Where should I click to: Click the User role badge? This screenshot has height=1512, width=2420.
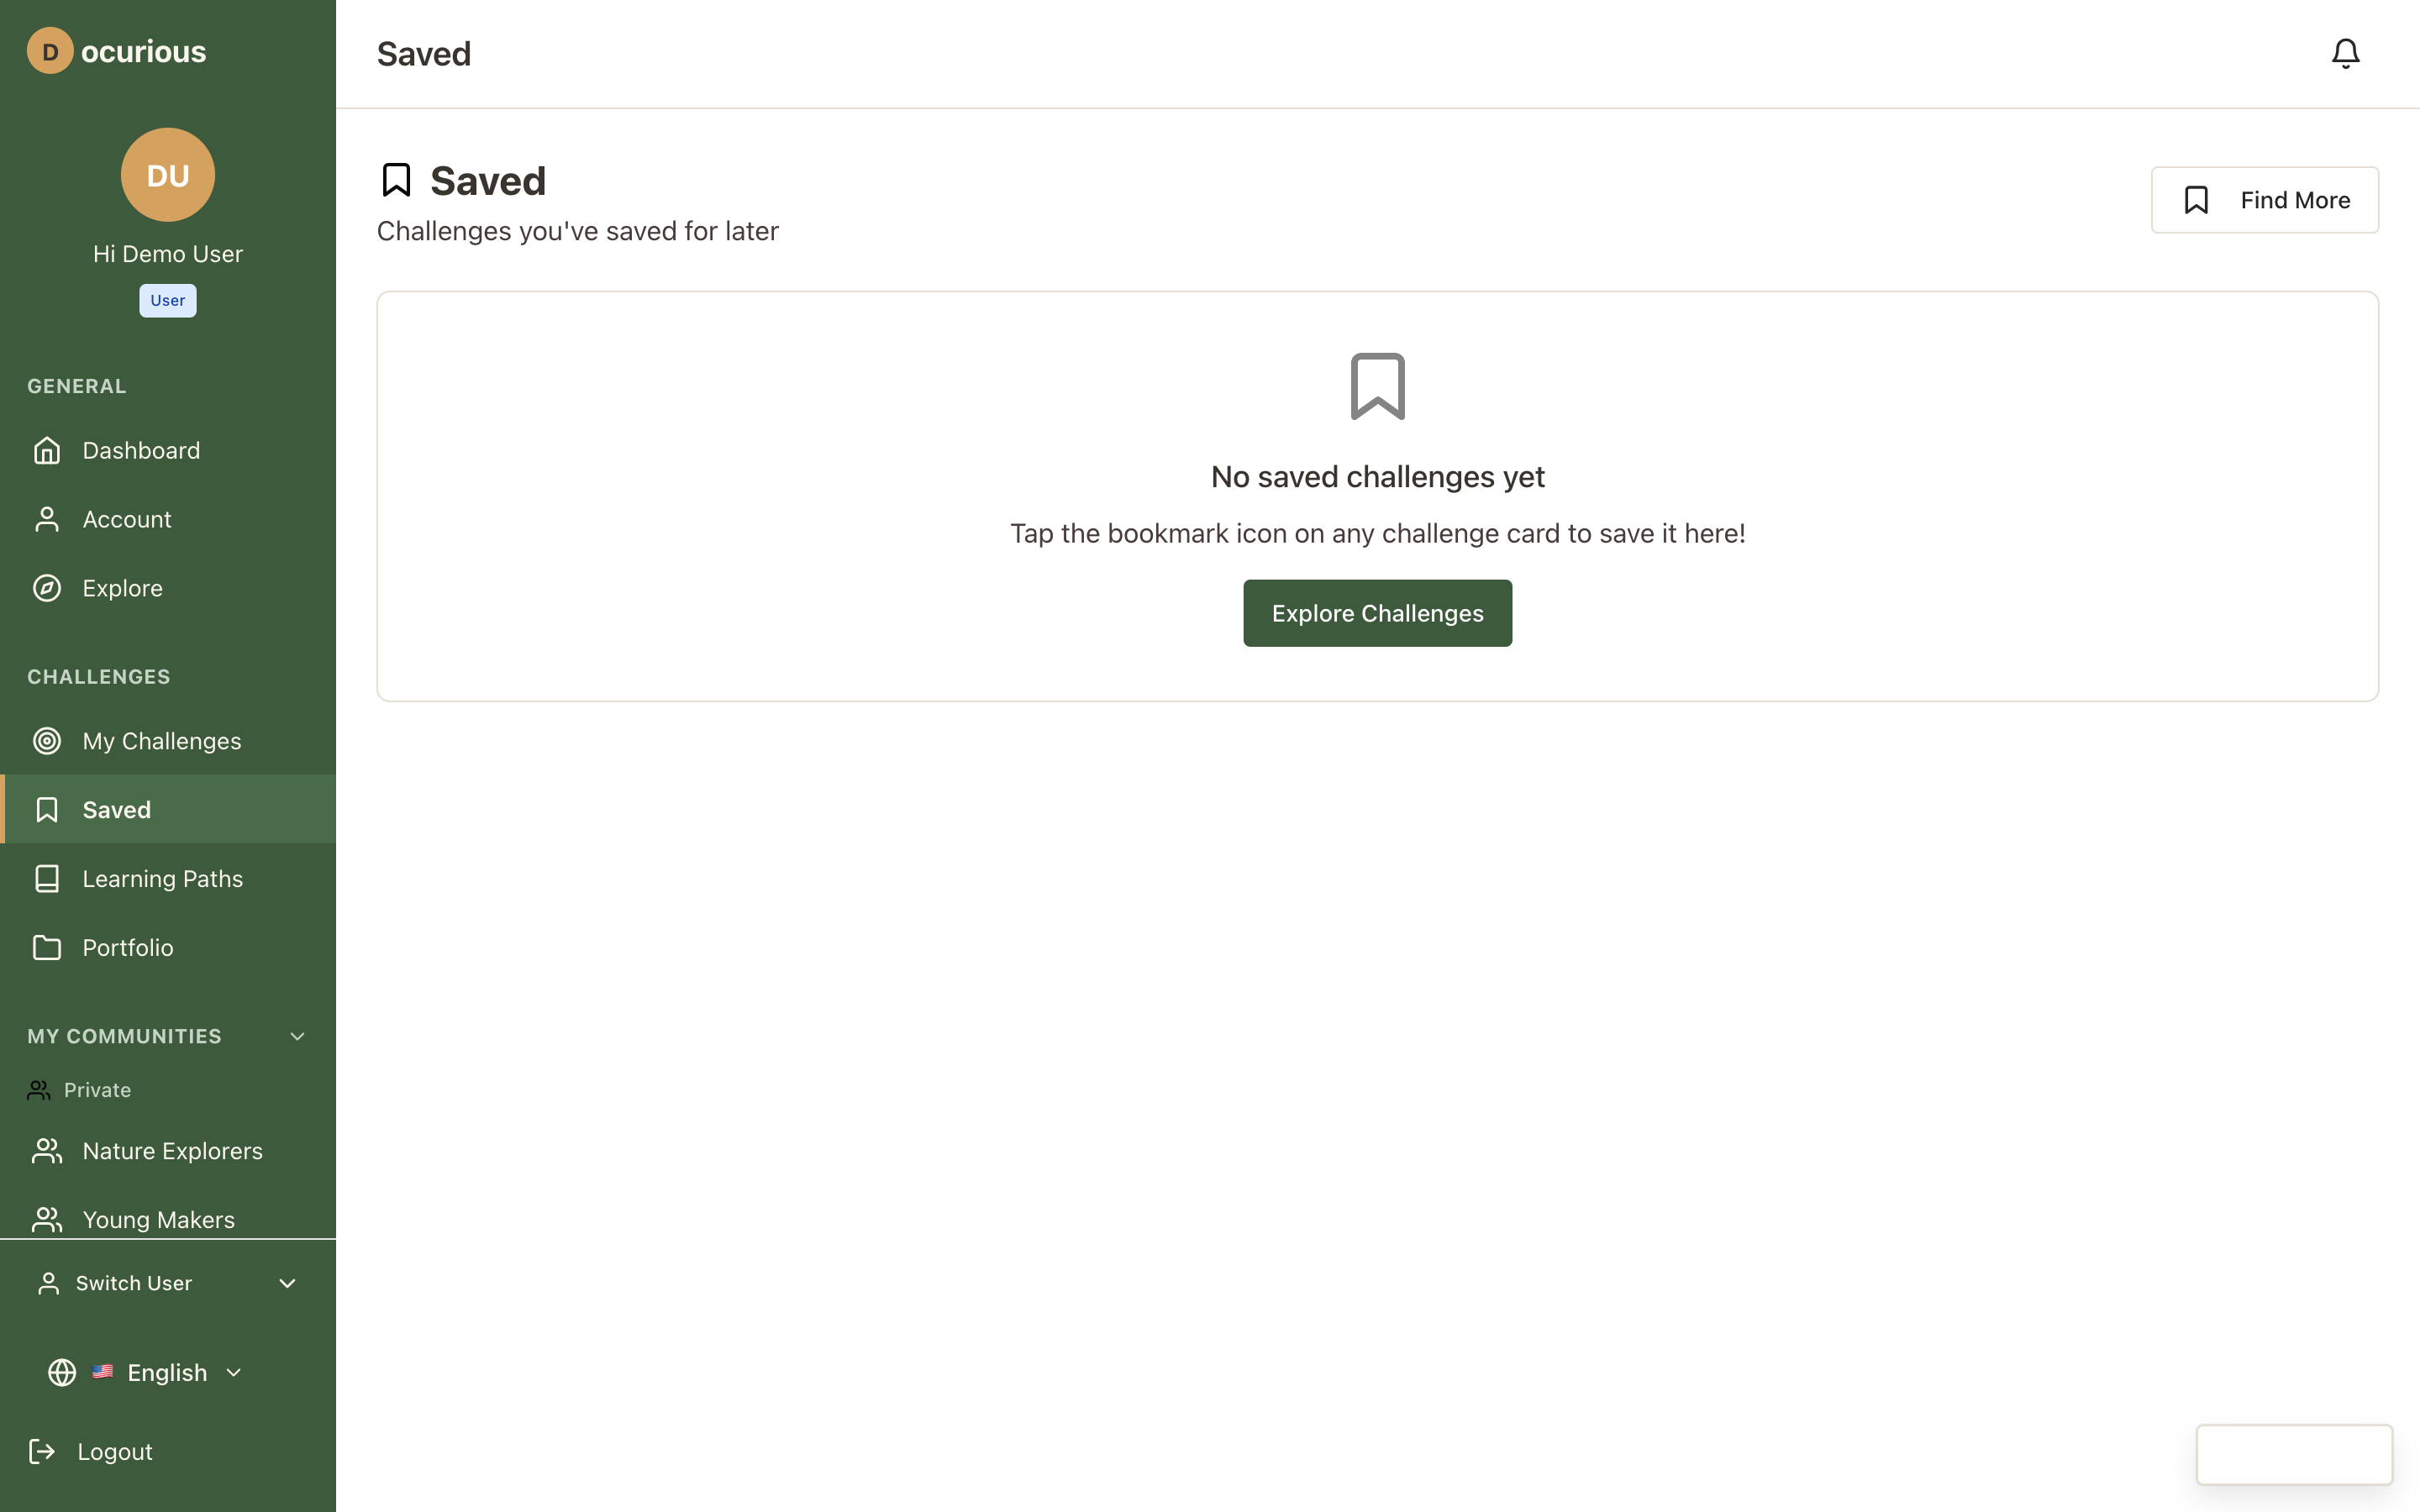(168, 300)
